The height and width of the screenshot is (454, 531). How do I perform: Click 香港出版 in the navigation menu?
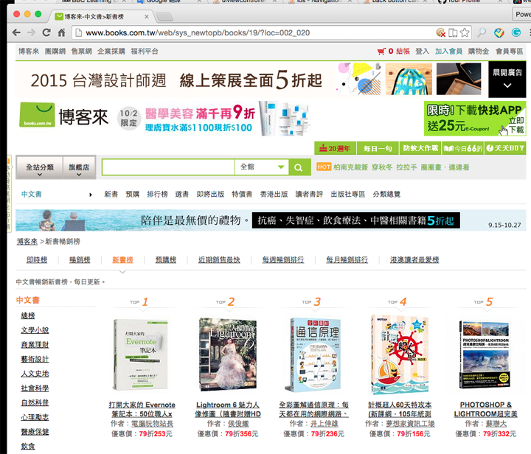click(274, 194)
